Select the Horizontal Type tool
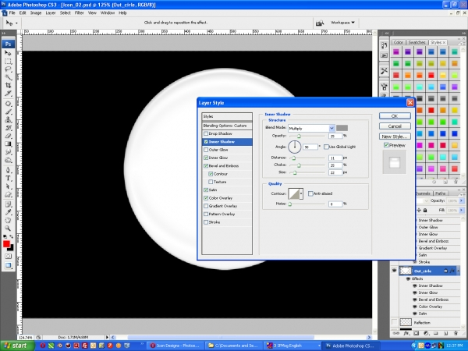468x351 pixels. [8, 179]
